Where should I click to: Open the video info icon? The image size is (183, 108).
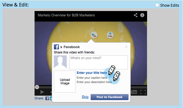point(142,15)
